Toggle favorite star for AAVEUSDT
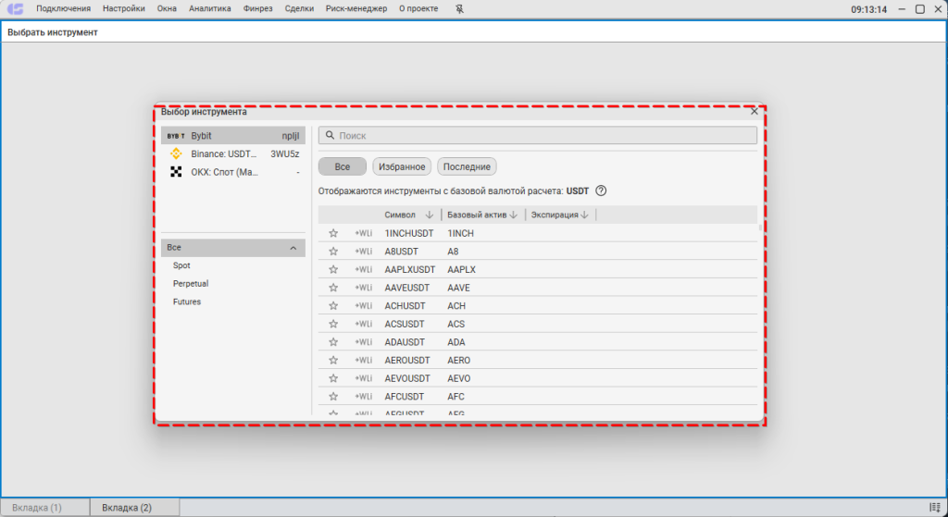 333,288
